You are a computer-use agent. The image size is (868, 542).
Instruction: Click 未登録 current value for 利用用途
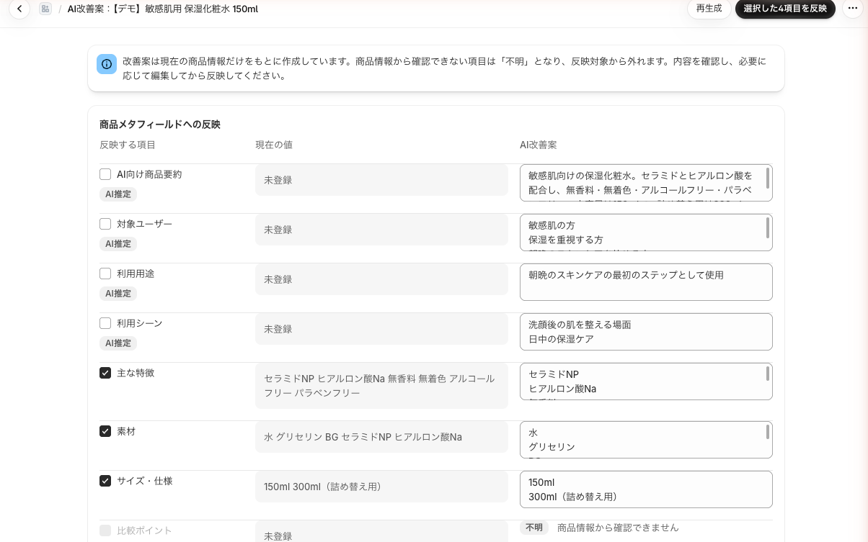pos(381,279)
